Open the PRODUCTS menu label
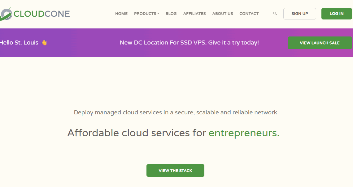This screenshot has width=353, height=187. [x=145, y=14]
